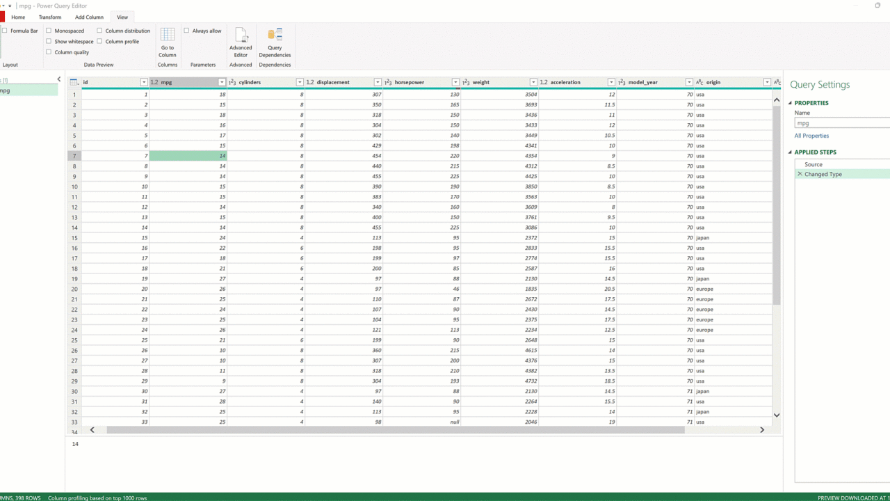This screenshot has width=890, height=501.
Task: Switch to the Transform ribbon tab
Action: pyautogui.click(x=50, y=17)
